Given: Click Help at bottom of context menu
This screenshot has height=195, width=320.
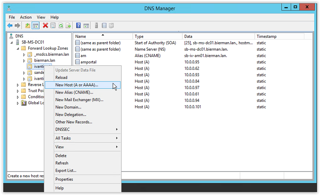Looking at the screenshot, I should 83,188.
